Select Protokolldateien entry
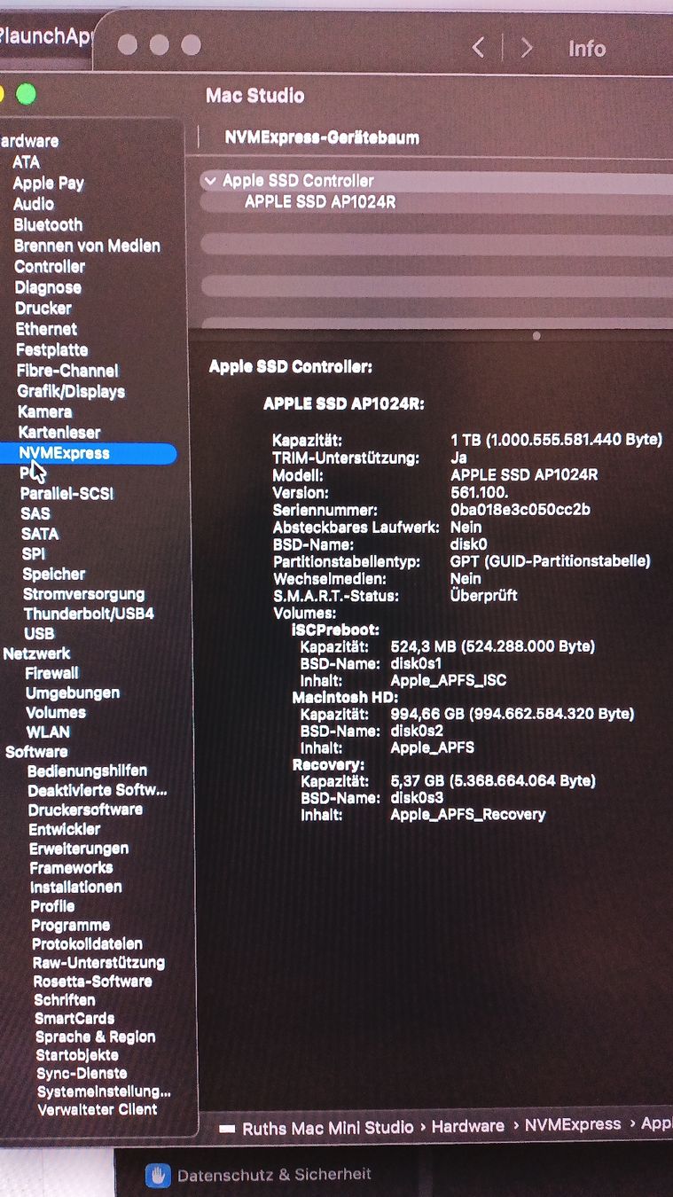Viewport: 673px width, 1197px height. coord(87,944)
